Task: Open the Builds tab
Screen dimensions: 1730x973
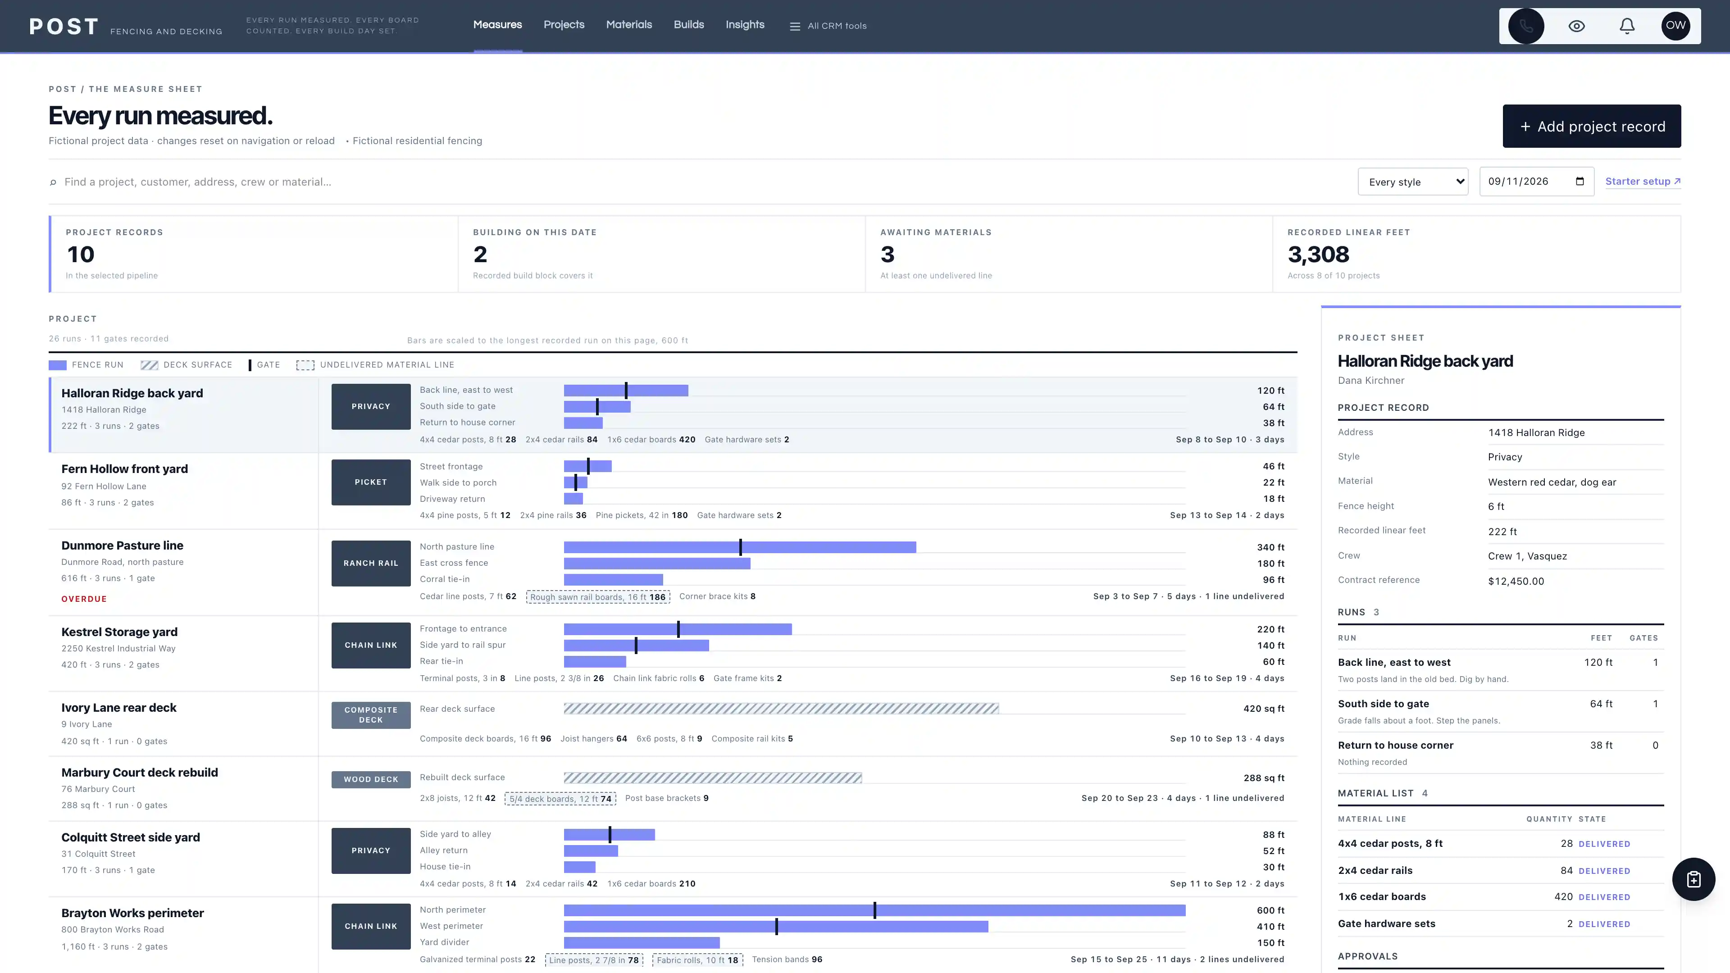Action: (x=689, y=25)
